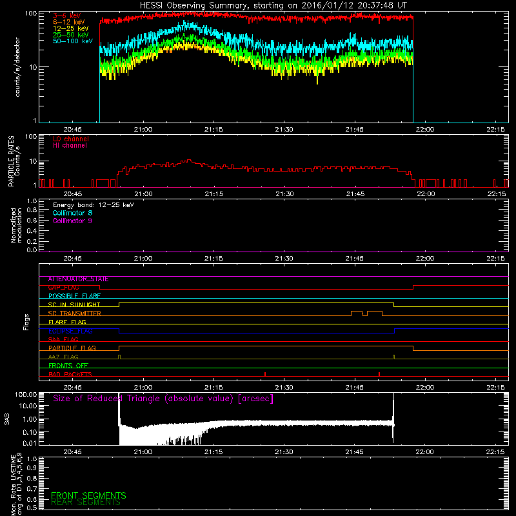Click the Normalized modulation axis label

16,225
